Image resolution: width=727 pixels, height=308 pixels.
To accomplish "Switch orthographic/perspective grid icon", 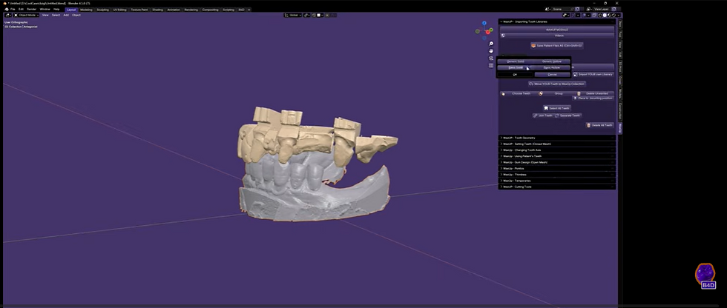I will click(x=491, y=65).
